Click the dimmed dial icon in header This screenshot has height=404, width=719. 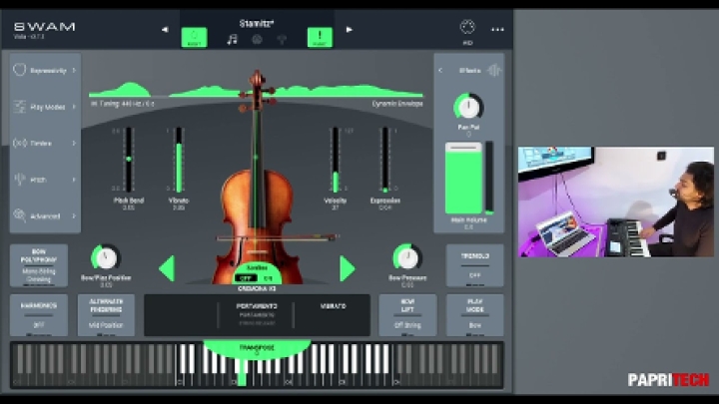258,40
